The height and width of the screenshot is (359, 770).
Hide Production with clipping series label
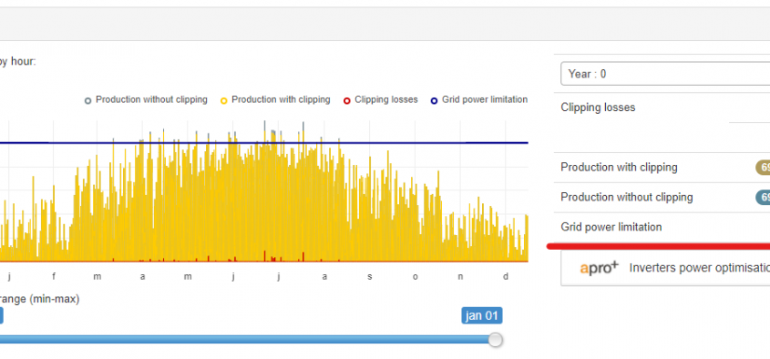[281, 99]
